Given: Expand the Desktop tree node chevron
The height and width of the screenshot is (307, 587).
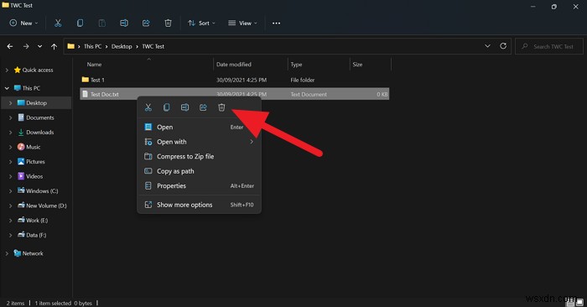Looking at the screenshot, I should (x=10, y=103).
